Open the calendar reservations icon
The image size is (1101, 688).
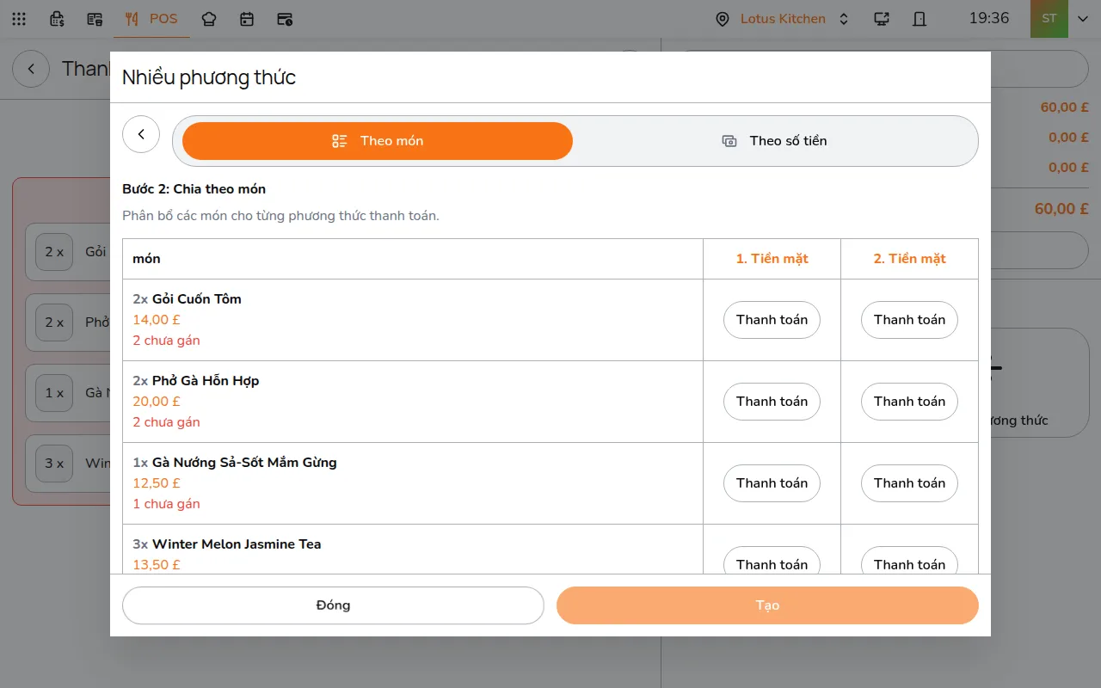[x=247, y=19]
